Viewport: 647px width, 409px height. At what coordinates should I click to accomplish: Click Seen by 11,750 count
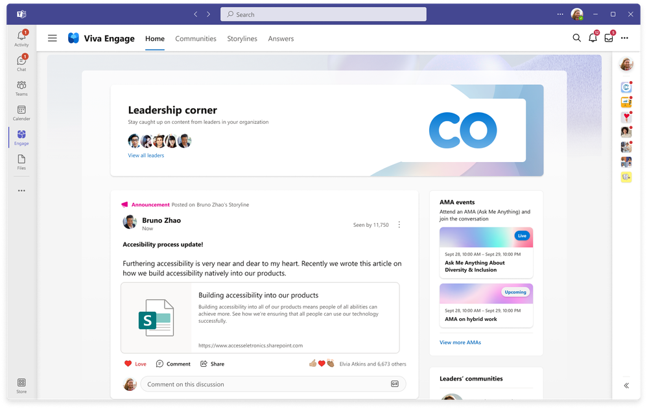(371, 225)
